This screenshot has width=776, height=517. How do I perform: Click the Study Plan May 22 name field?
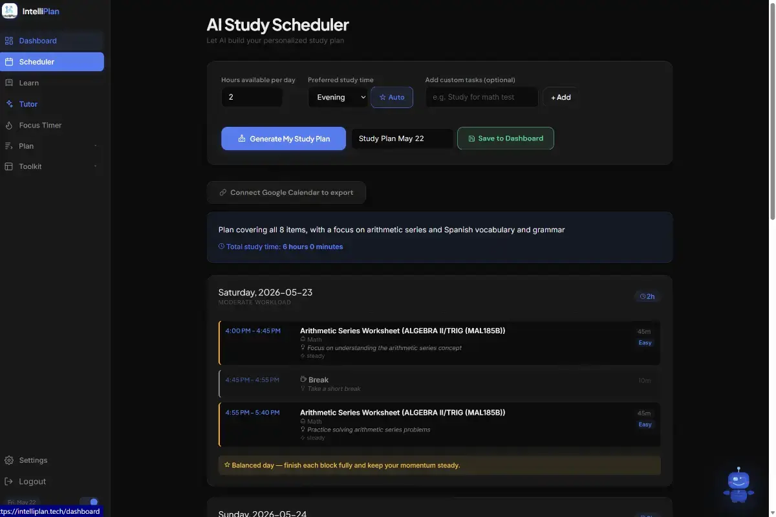[x=402, y=138]
